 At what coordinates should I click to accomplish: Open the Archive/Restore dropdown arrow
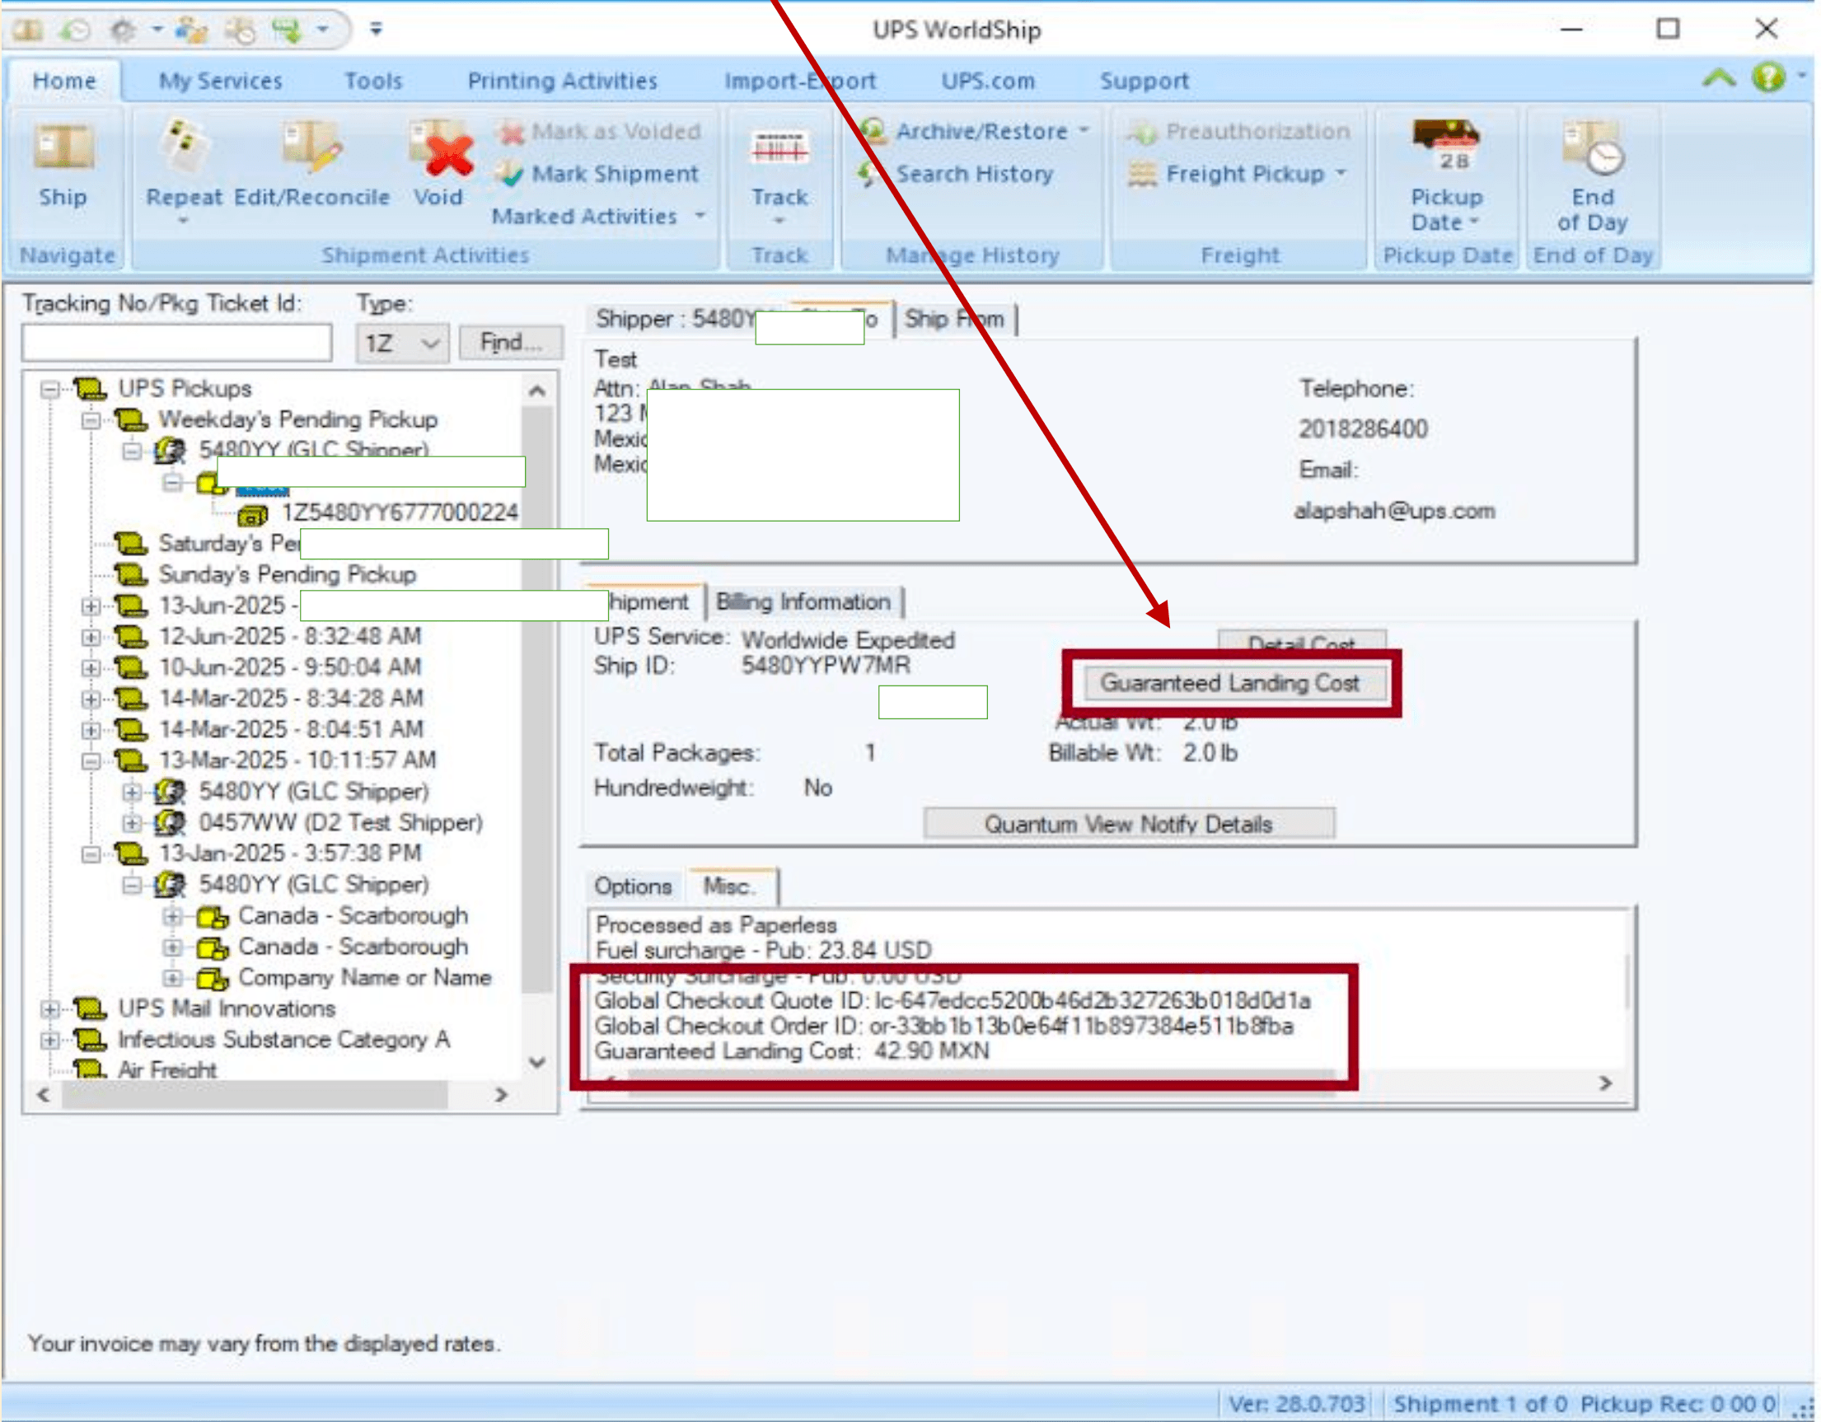(1083, 130)
